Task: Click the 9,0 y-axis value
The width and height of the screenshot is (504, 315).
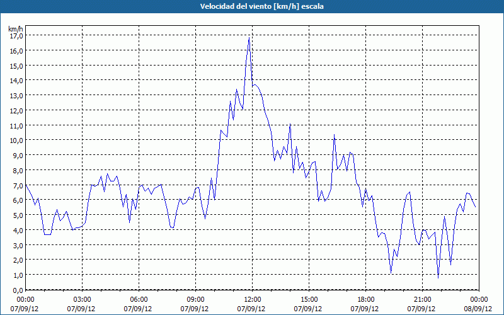Action: coord(18,156)
